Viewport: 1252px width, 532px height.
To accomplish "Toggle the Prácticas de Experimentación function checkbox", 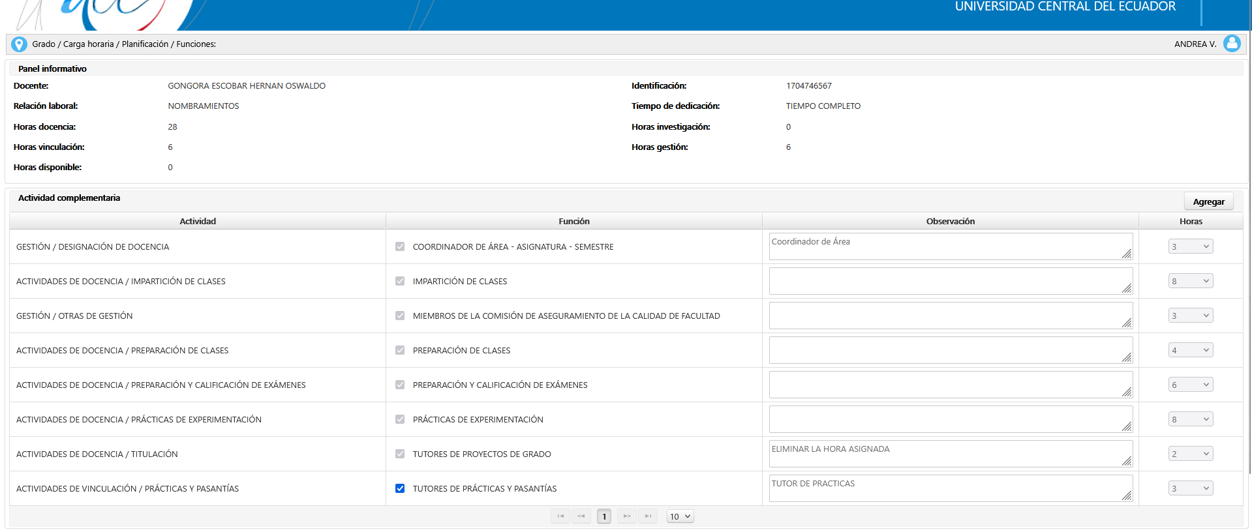I will (400, 419).
